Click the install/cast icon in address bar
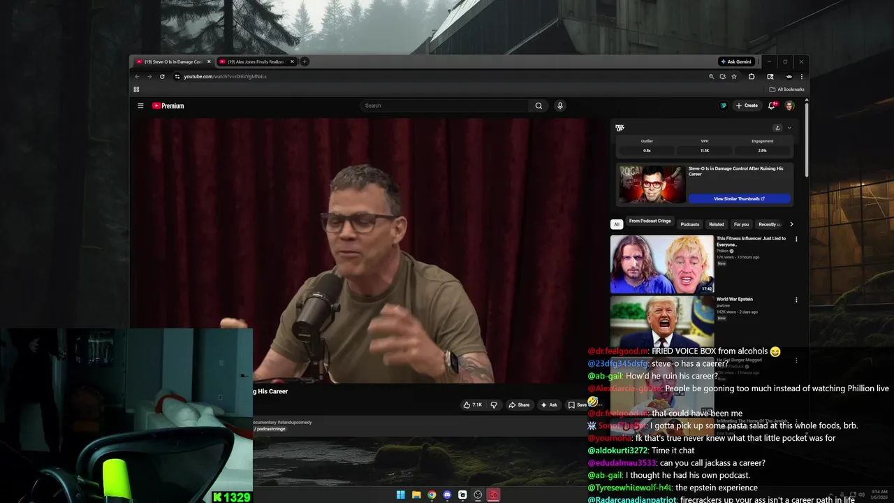This screenshot has height=503, width=894. click(723, 76)
